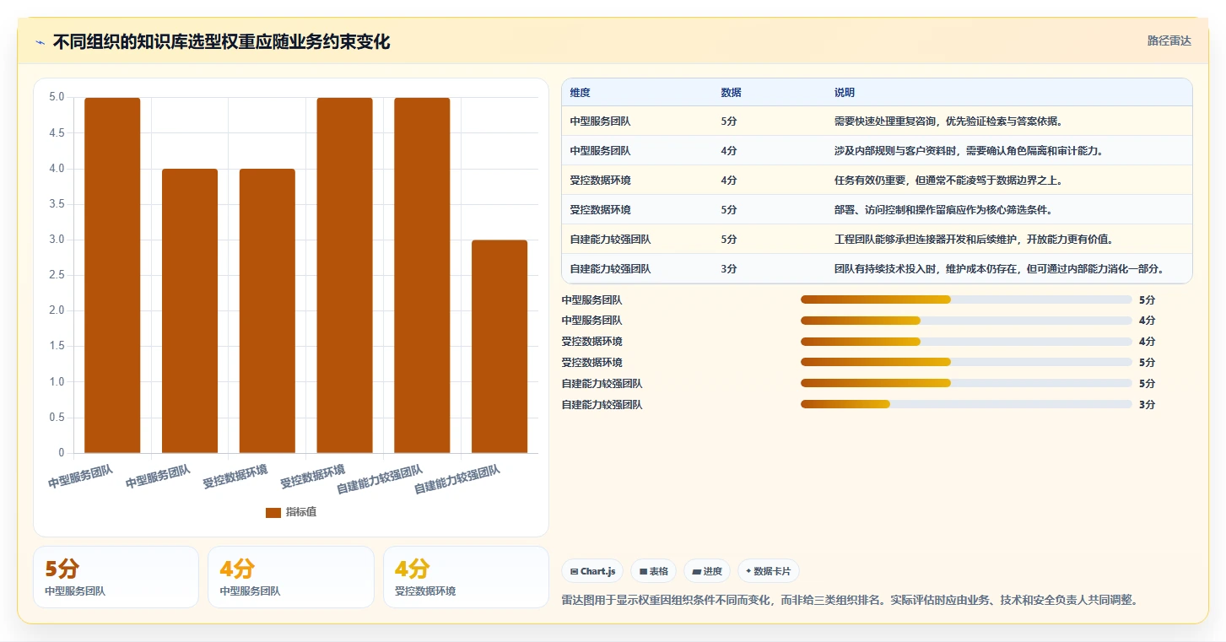Click the 中型服务团队 progress bar showing 4分

click(966, 321)
